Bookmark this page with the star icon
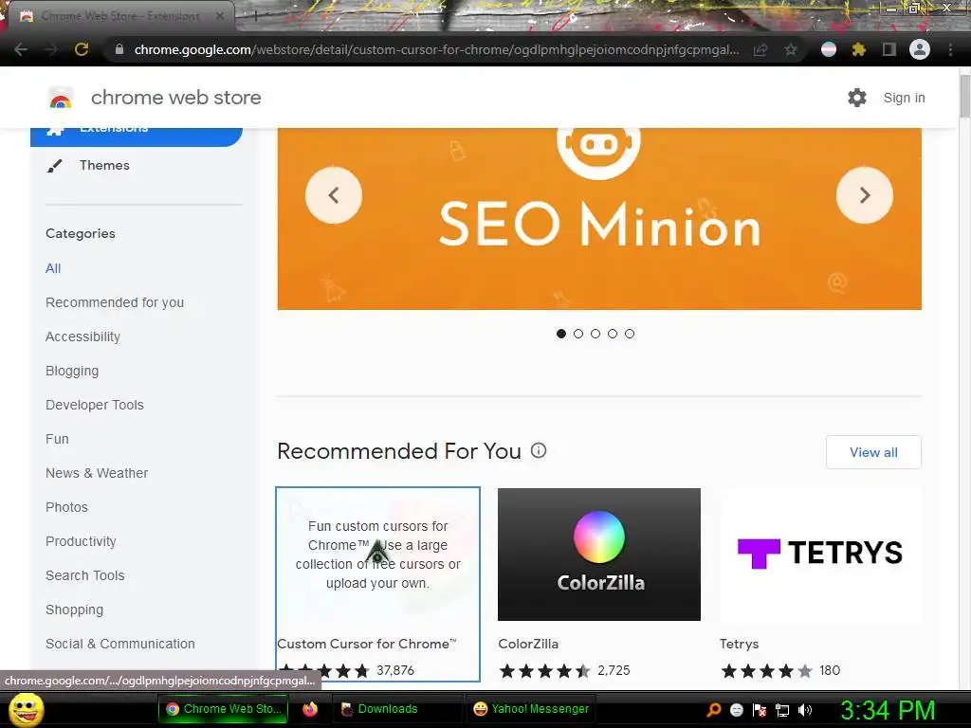Image resolution: width=971 pixels, height=728 pixels. click(x=791, y=50)
